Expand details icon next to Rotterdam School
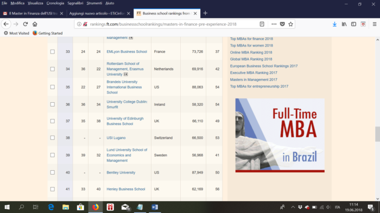 pos(125,74)
